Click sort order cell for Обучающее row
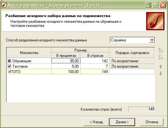Screen dimensions: 168x128 [x=132, y=61]
